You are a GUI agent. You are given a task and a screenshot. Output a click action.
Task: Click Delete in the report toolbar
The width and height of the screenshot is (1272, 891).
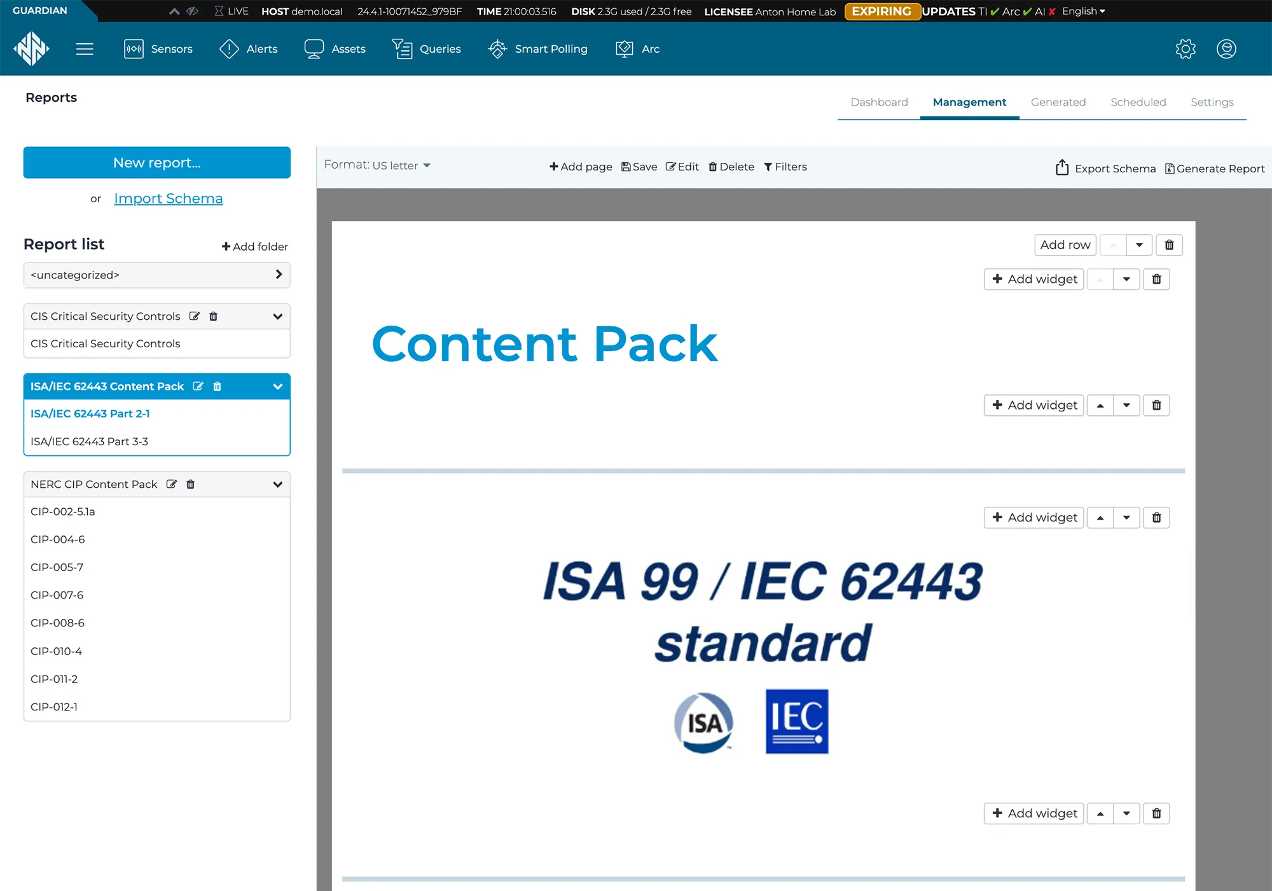point(731,167)
